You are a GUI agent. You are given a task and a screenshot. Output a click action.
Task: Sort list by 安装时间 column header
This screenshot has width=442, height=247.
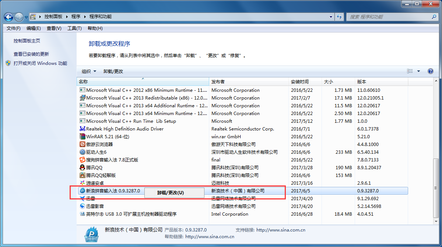(300, 82)
